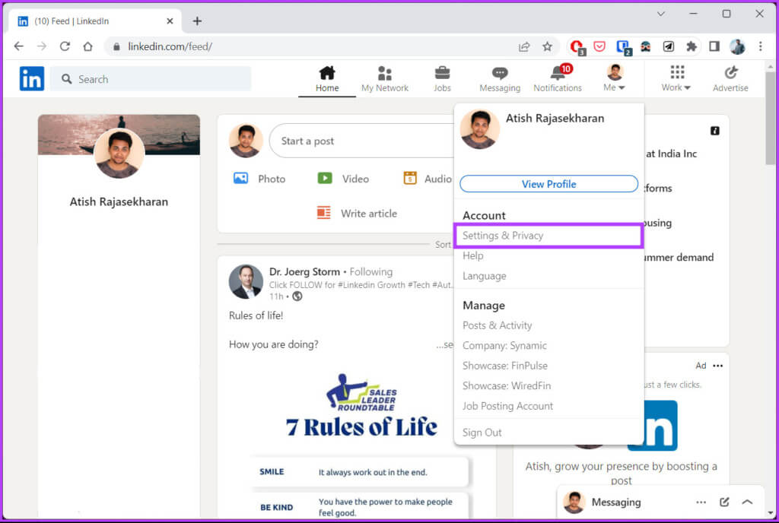Screen dimensions: 779x523
Task: Open My Network
Action: [x=384, y=79]
